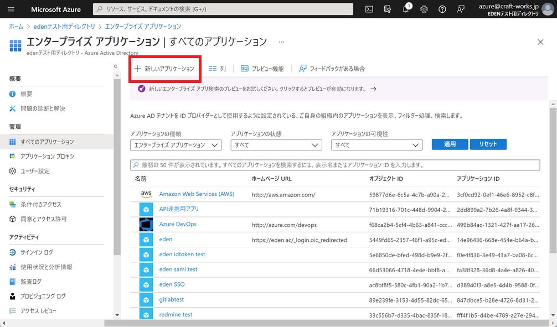Click the https://eden.ac/_login.oic_redirected cell
The height and width of the screenshot is (327, 557).
coord(300,240)
